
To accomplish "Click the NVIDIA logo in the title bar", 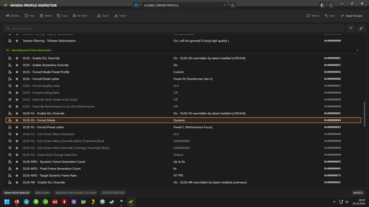I will (x=6, y=5).
